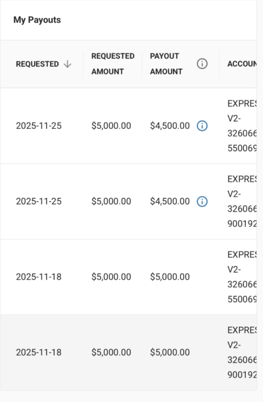
Task: Click second row's $4,500.00 payout amount
Action: pos(170,201)
